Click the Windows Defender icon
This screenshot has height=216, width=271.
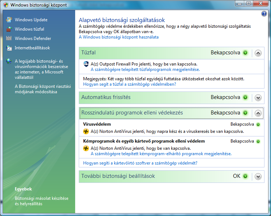(9, 38)
